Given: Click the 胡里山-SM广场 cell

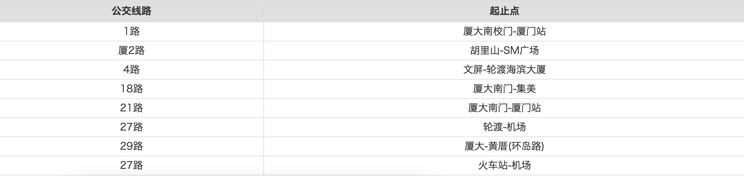Looking at the screenshot, I should (504, 51).
